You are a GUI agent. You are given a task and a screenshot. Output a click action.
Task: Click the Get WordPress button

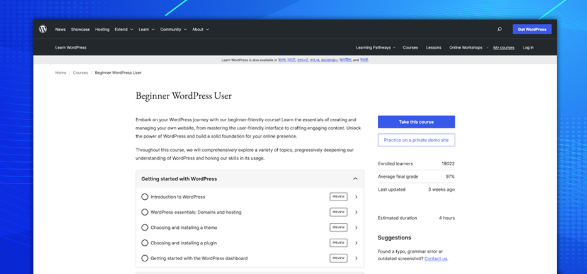(x=532, y=29)
